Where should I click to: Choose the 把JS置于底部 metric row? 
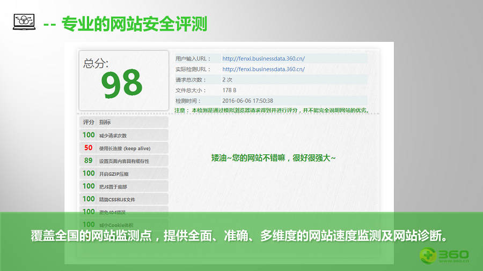point(124,186)
